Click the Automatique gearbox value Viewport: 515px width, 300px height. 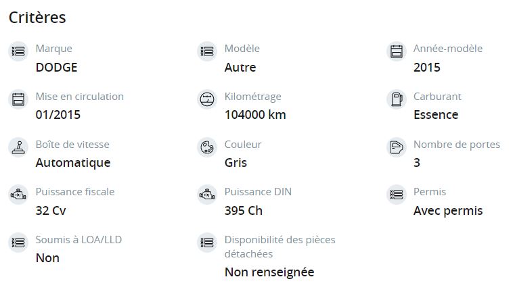(x=73, y=163)
